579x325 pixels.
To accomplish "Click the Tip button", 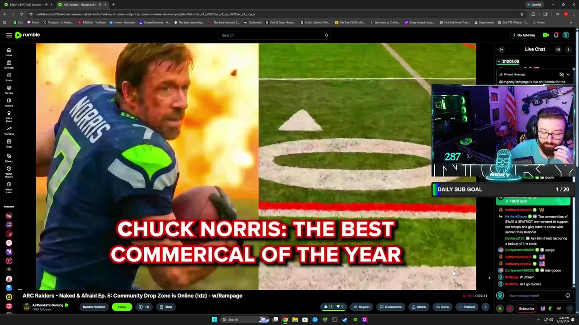I will click(x=144, y=307).
